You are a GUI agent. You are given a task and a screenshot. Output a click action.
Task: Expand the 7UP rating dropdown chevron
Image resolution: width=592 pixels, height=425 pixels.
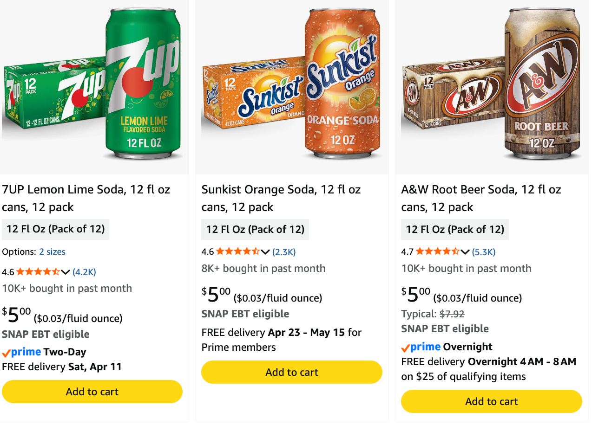(x=66, y=272)
